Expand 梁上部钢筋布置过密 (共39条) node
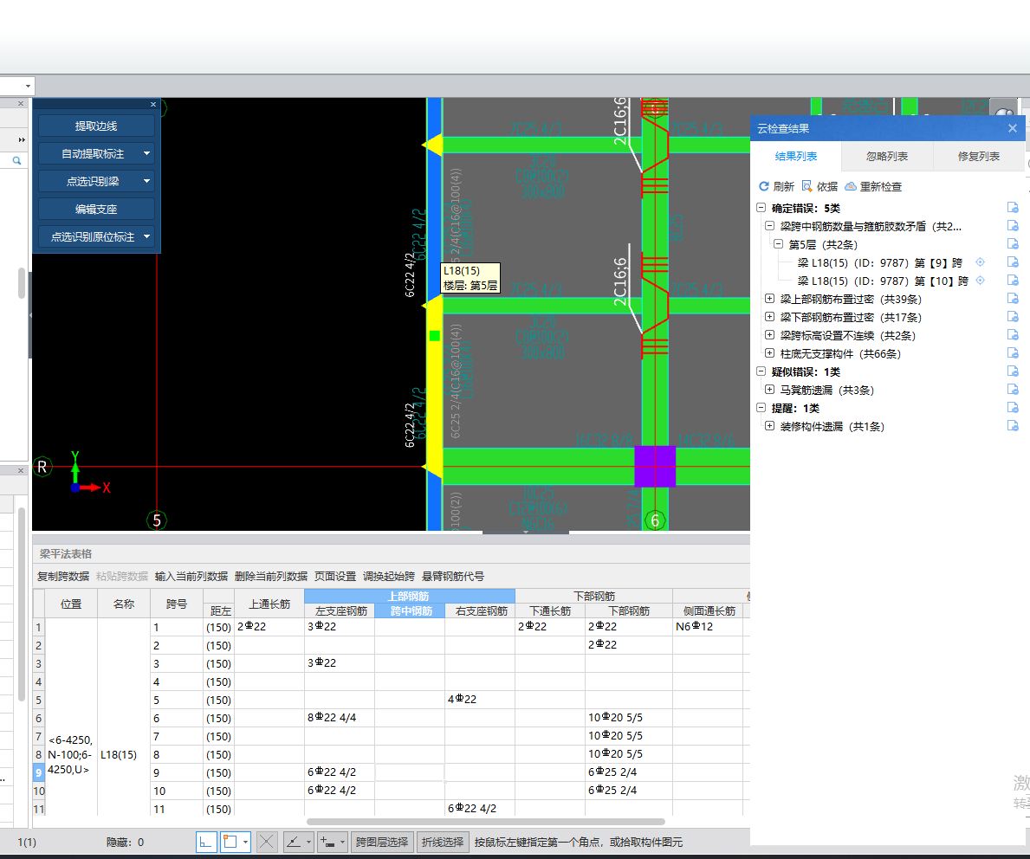This screenshot has height=859, width=1030. click(770, 299)
